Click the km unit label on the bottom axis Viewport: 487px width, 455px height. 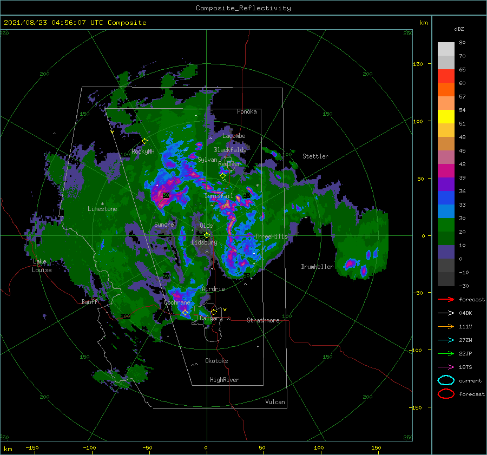(x=8, y=449)
